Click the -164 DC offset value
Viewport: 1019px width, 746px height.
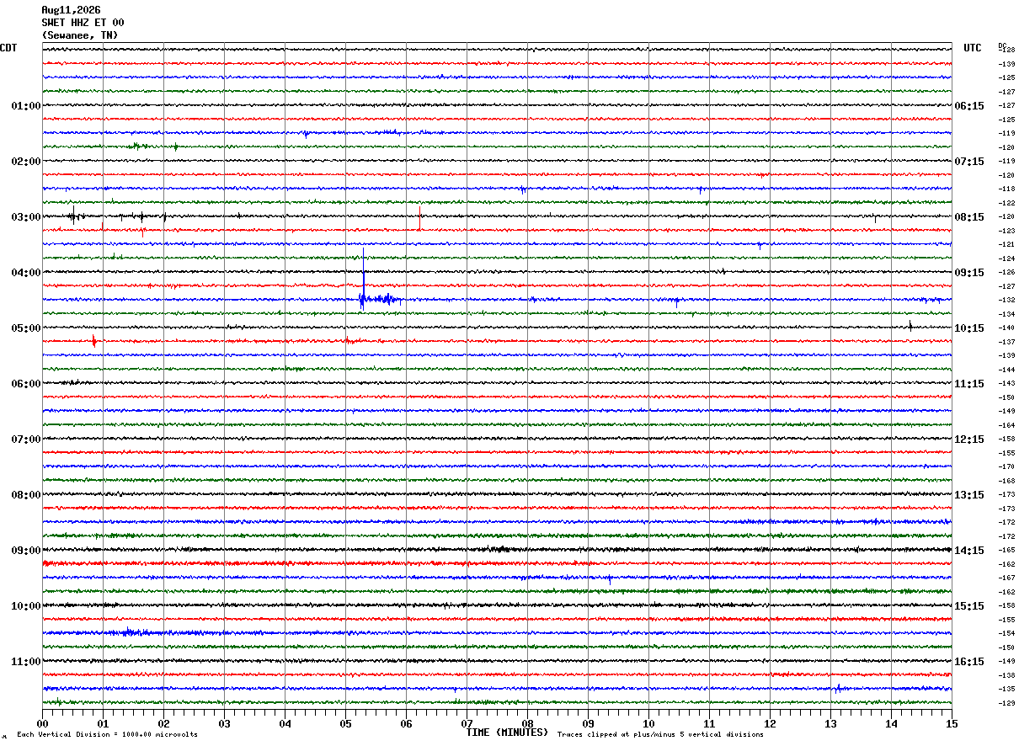pyautogui.click(x=1006, y=425)
